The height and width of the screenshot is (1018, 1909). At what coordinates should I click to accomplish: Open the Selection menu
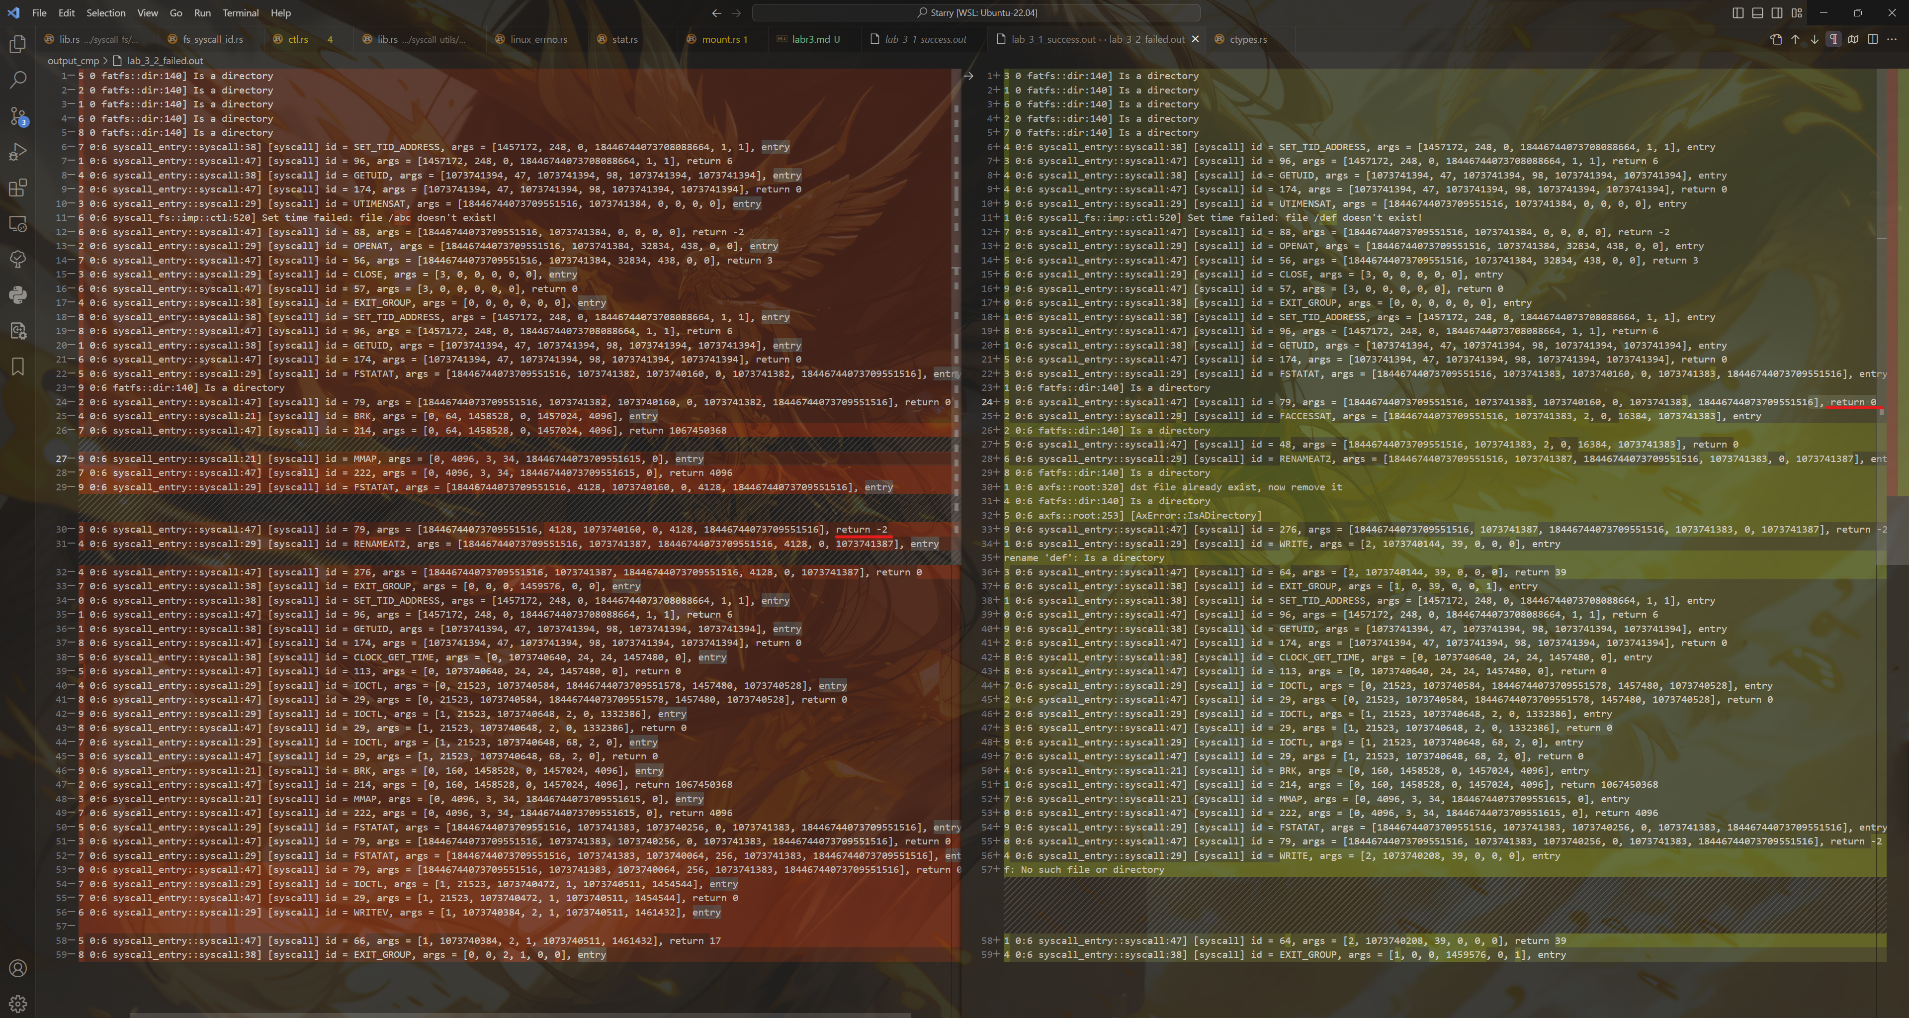click(x=106, y=12)
